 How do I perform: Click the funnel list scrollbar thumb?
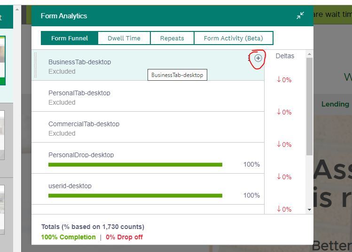pos(309,106)
